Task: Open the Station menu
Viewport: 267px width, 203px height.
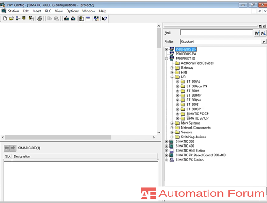Action: (x=13, y=11)
